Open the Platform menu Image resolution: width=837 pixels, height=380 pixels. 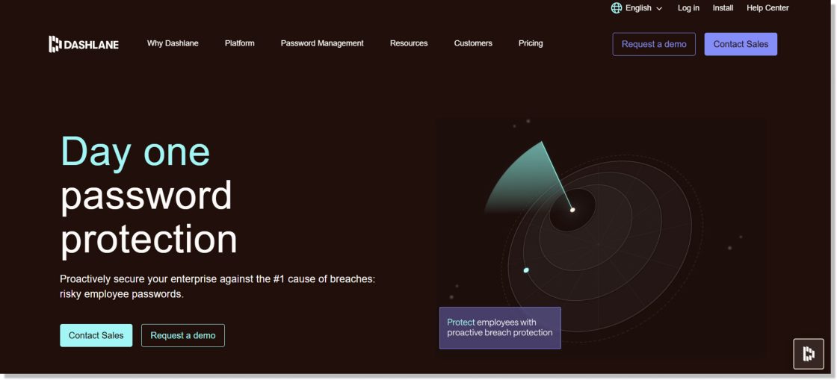[239, 43]
